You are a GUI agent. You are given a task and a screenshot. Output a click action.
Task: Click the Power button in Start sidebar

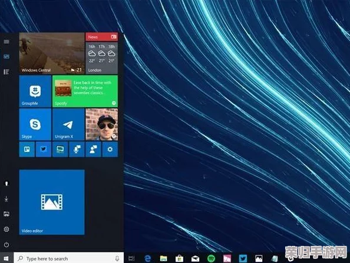(6, 245)
